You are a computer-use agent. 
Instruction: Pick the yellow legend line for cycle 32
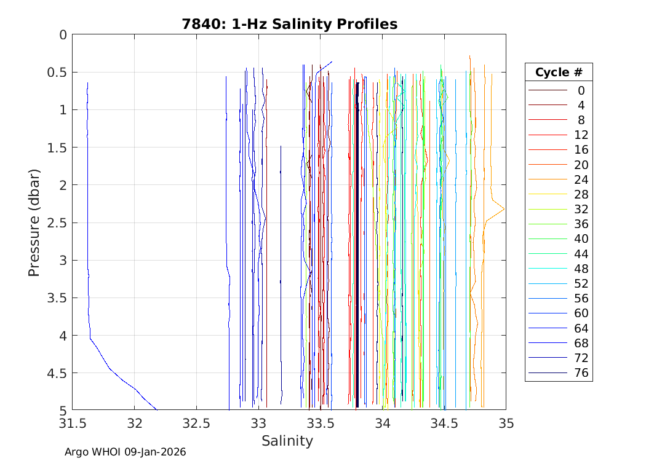tap(547, 210)
